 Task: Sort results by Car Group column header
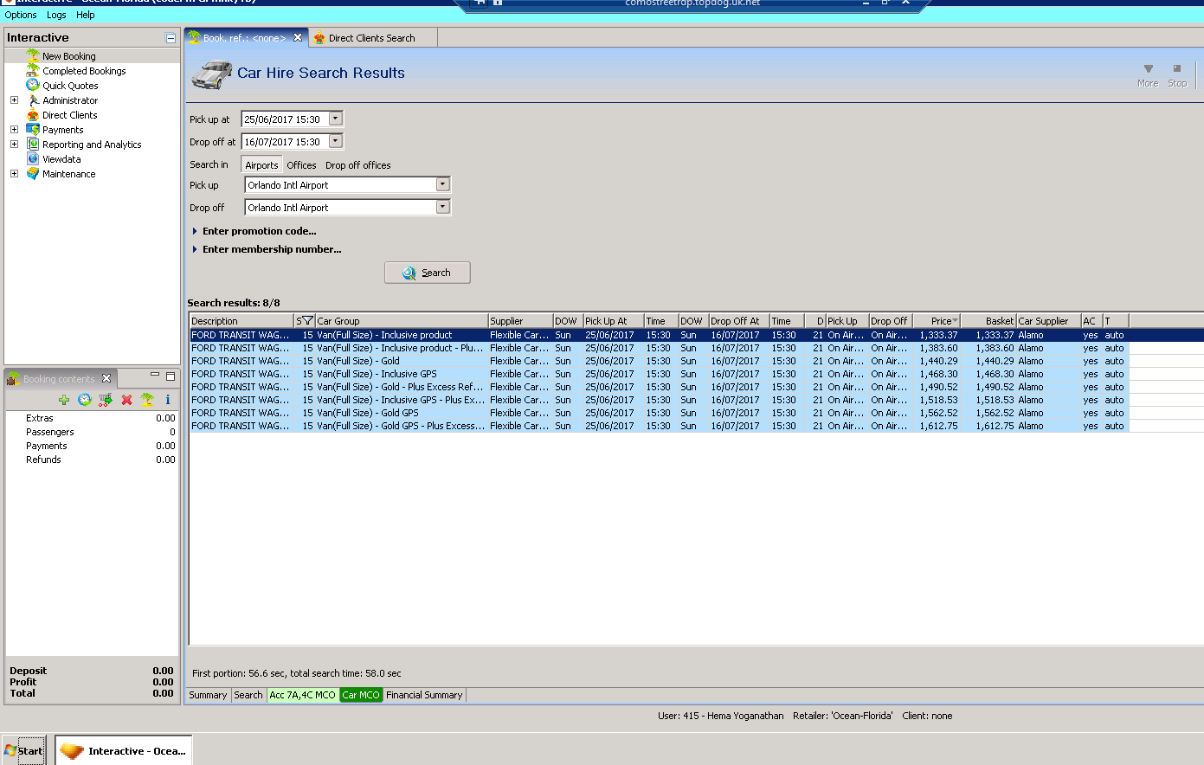[x=402, y=320]
